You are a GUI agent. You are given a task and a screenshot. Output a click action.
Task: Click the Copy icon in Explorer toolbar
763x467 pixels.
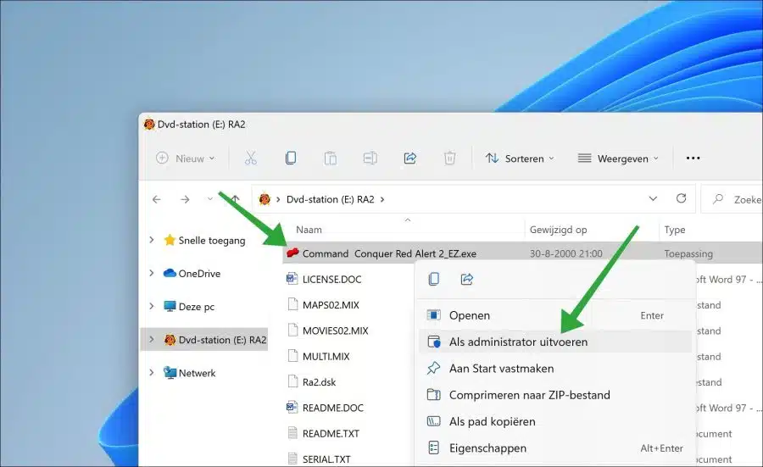coord(291,158)
